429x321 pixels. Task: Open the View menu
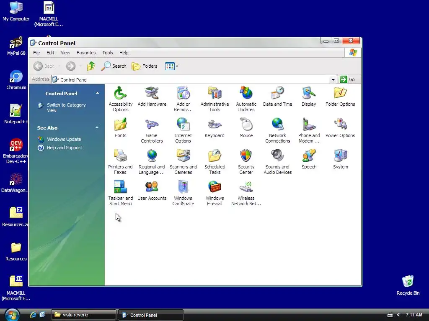[x=65, y=53]
